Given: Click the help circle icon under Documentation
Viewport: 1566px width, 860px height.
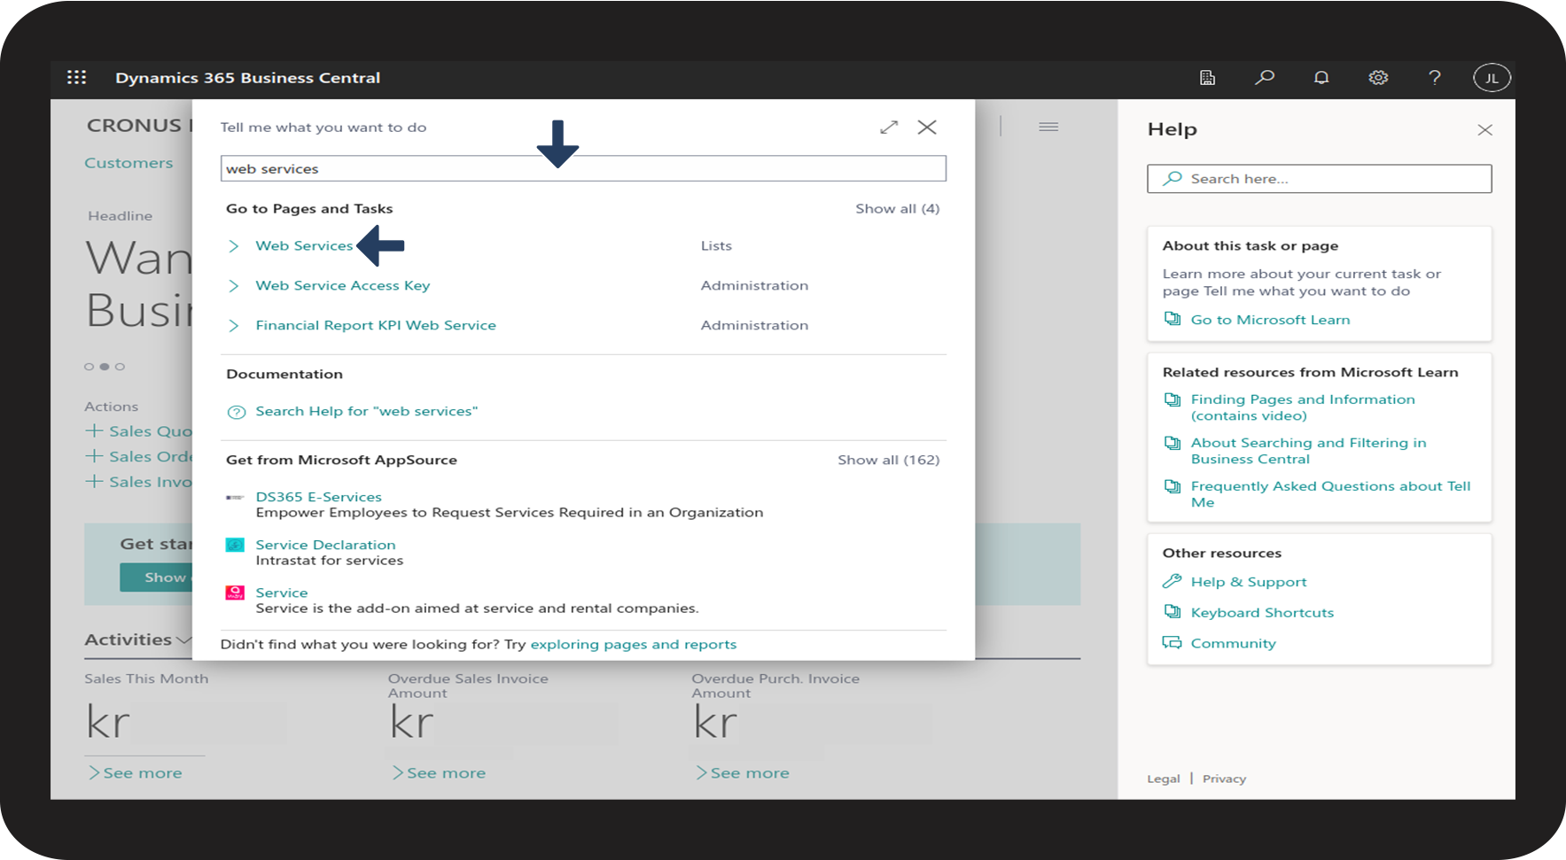Looking at the screenshot, I should [x=236, y=412].
